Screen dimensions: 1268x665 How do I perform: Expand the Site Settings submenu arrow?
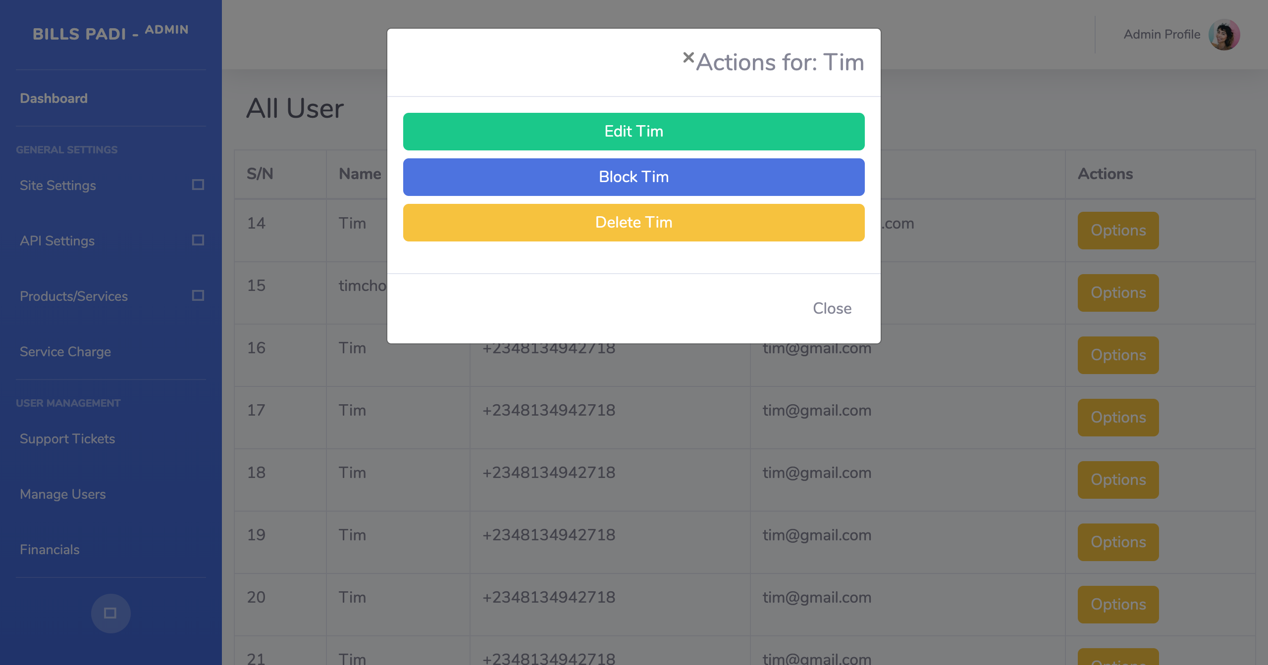[x=198, y=185]
